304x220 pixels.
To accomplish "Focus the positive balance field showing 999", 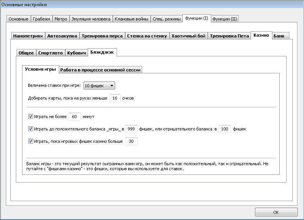I will coord(131,129).
